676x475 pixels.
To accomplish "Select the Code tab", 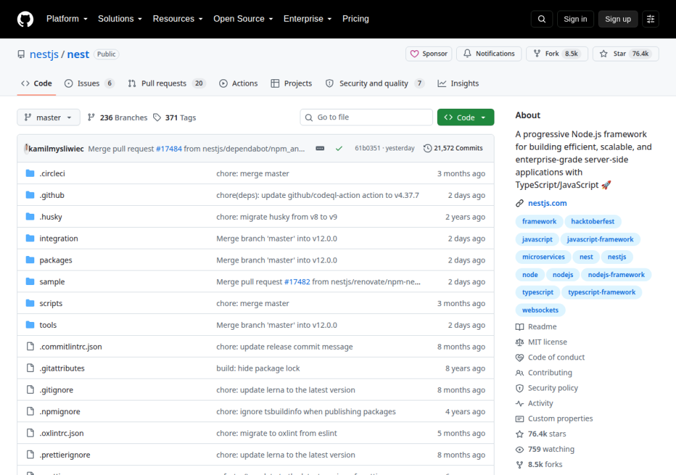I will pos(37,84).
